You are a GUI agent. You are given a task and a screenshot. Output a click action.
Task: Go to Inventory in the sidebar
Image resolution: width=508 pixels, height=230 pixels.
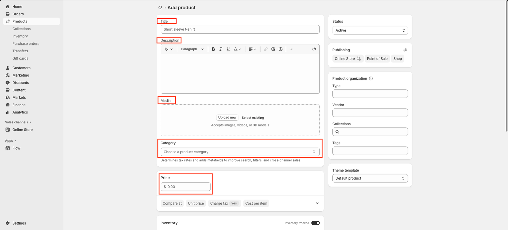20,36
